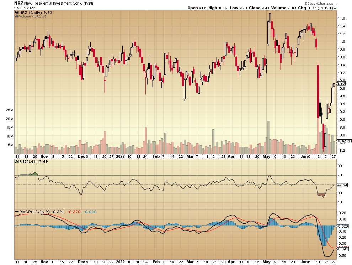Click the 10.4 price axis label
Image resolution: width=352 pixels, height=265 pixels.
click(x=341, y=65)
